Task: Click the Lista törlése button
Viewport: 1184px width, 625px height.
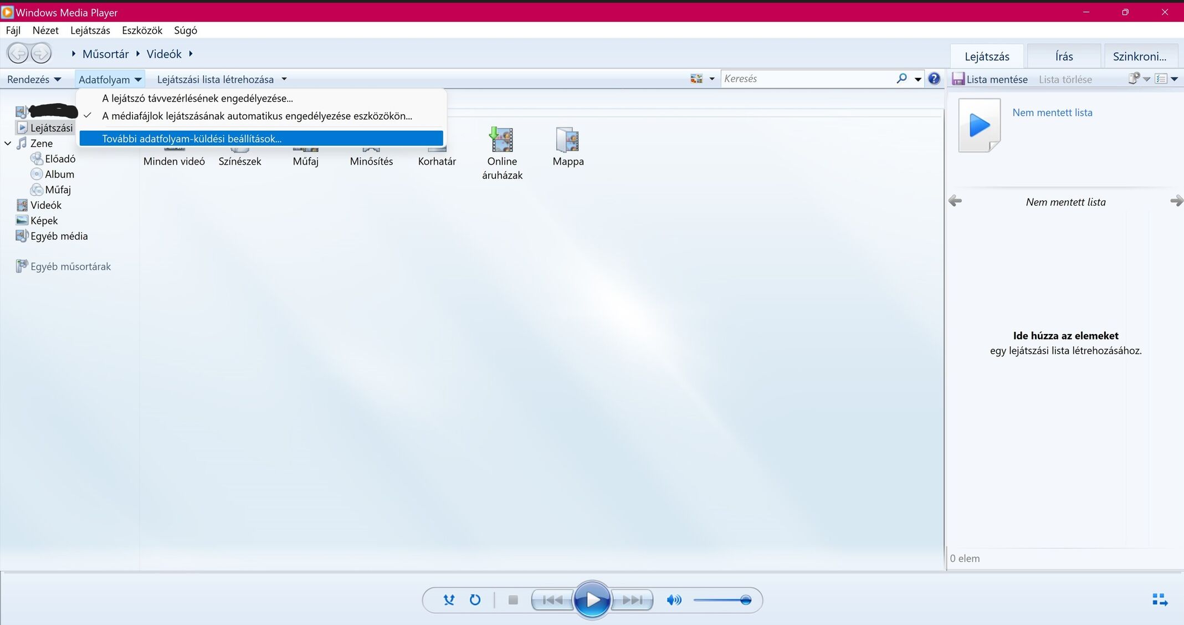Action: pos(1065,80)
